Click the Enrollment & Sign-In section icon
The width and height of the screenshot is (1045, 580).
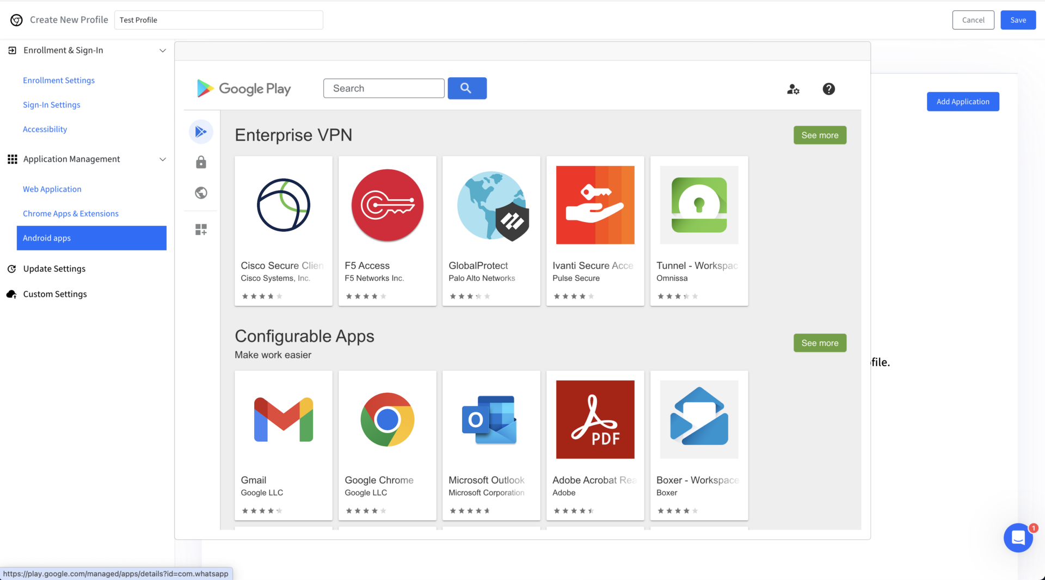[12, 50]
